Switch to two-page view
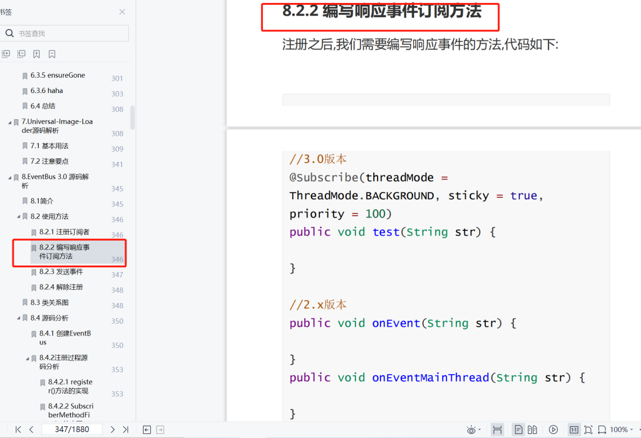Image resolution: width=641 pixels, height=438 pixels. [532, 430]
